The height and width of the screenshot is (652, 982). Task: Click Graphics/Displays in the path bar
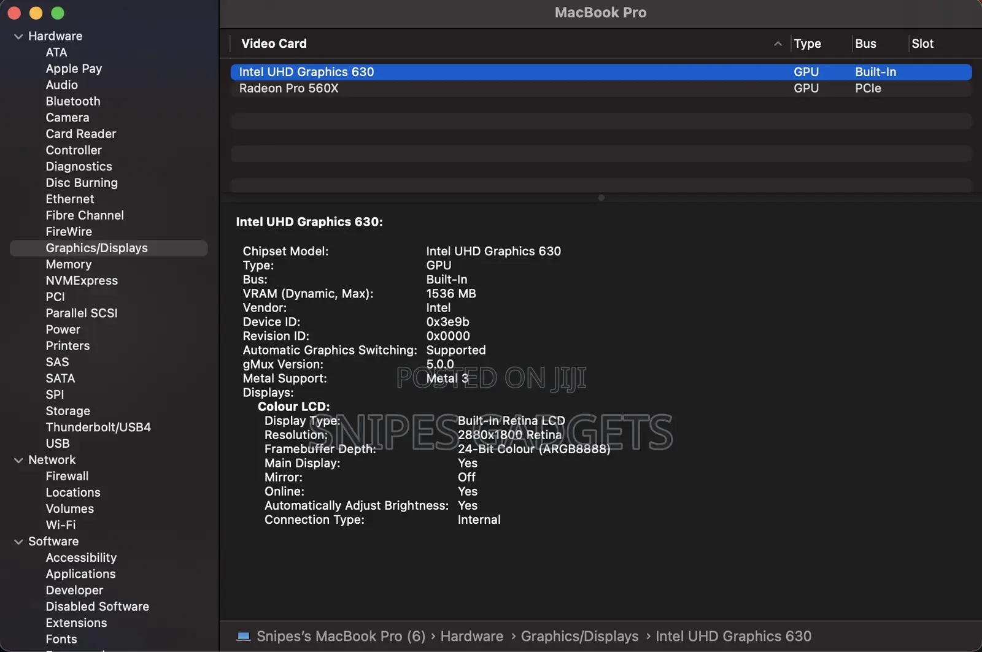pyautogui.click(x=579, y=636)
